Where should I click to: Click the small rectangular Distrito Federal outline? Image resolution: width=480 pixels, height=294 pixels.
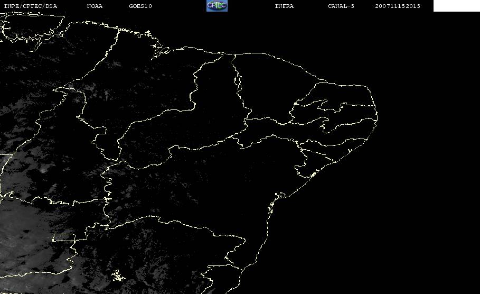pos(63,237)
